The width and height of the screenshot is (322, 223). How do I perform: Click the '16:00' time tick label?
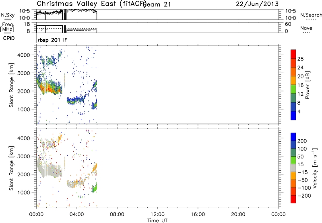[x=198, y=215]
